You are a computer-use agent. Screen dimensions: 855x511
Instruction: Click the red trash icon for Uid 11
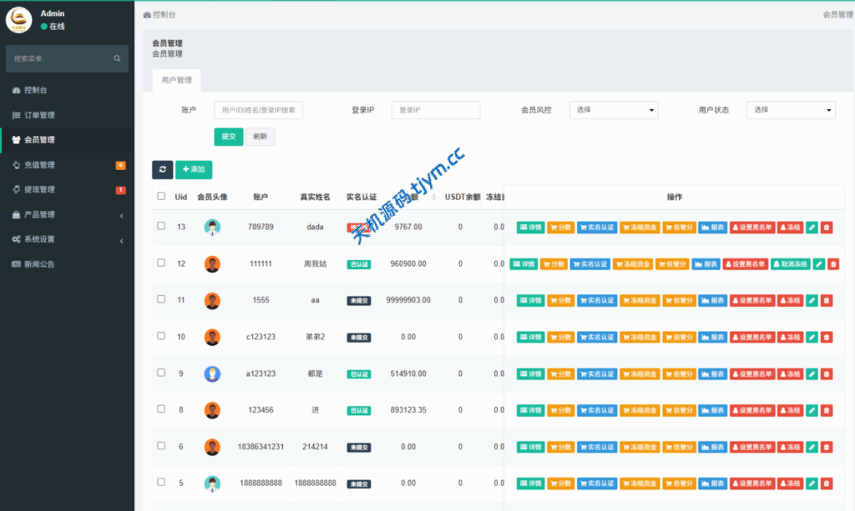point(827,300)
